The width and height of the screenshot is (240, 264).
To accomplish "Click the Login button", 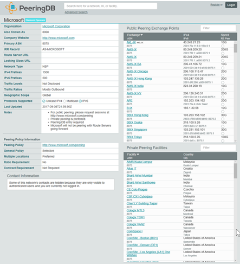I will tap(231, 5).
